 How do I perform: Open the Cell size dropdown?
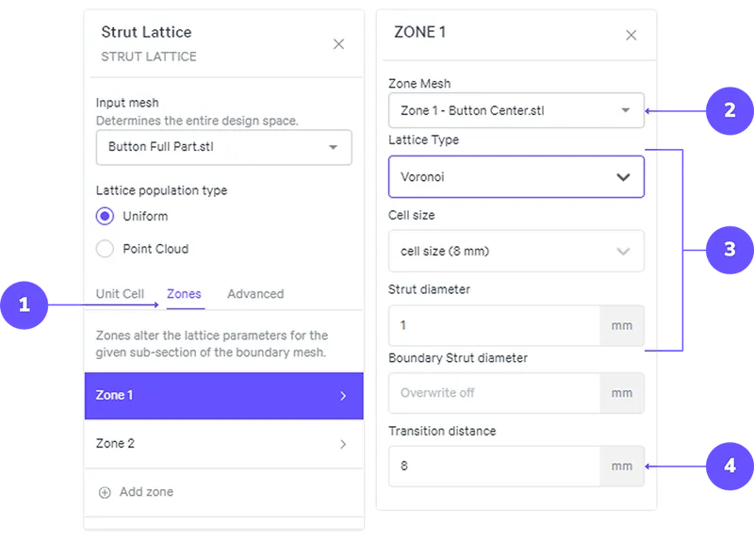click(x=516, y=252)
